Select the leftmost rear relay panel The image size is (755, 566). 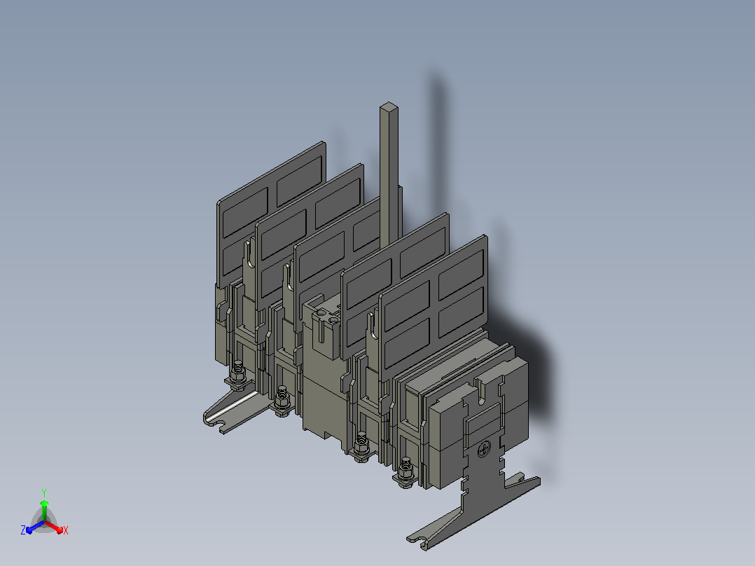[271, 214]
